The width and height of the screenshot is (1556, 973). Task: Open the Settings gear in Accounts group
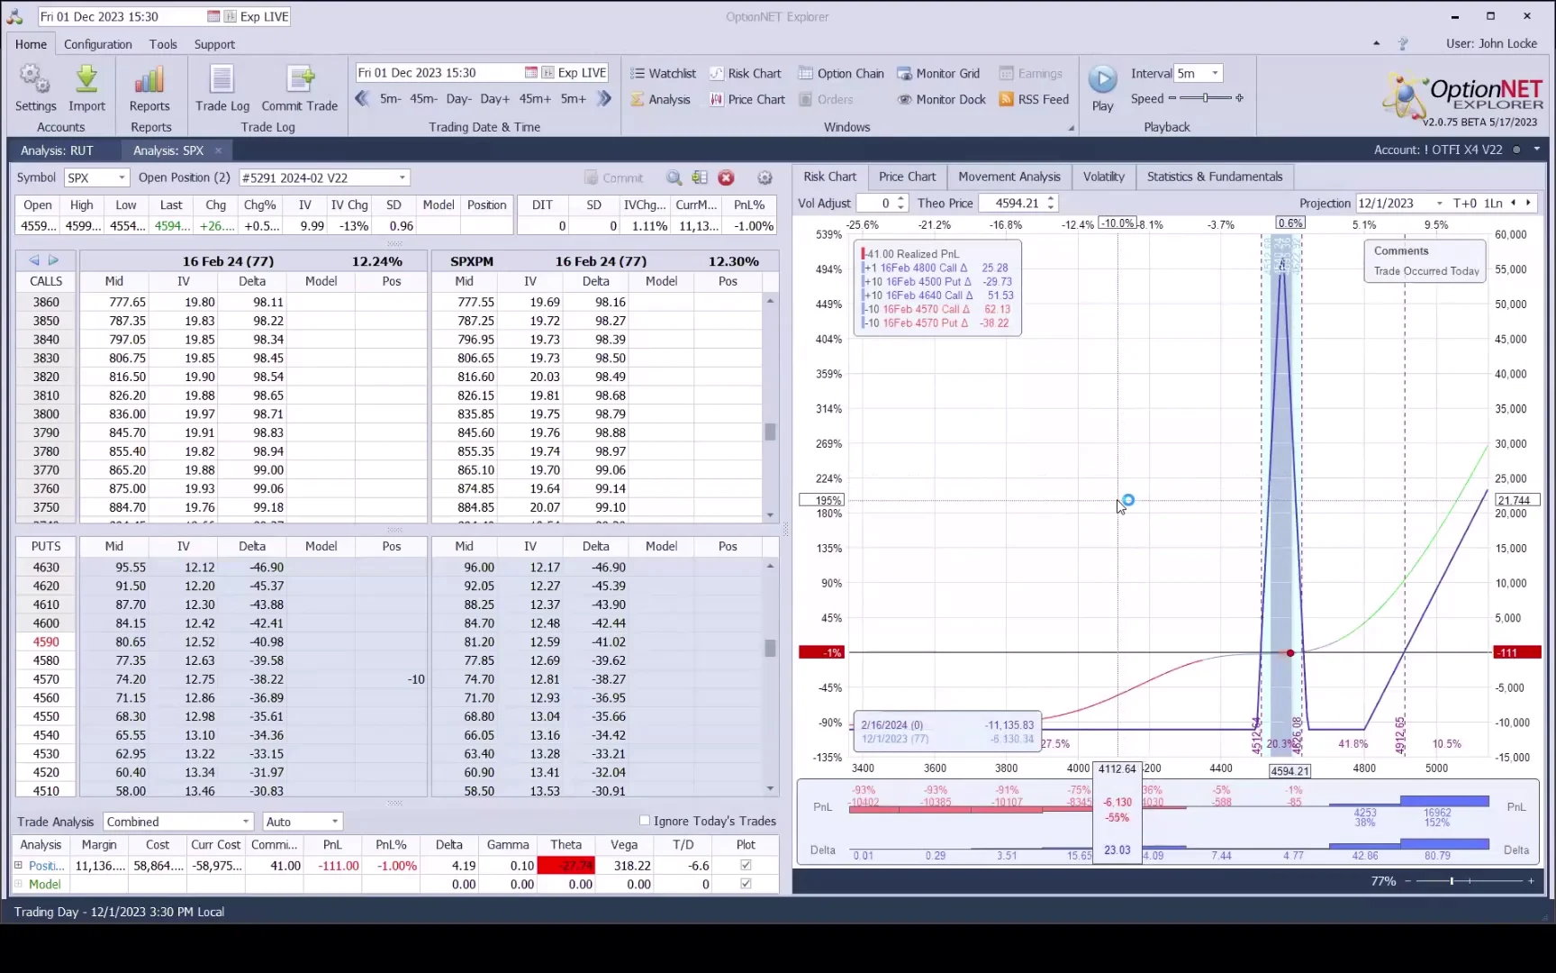35,88
